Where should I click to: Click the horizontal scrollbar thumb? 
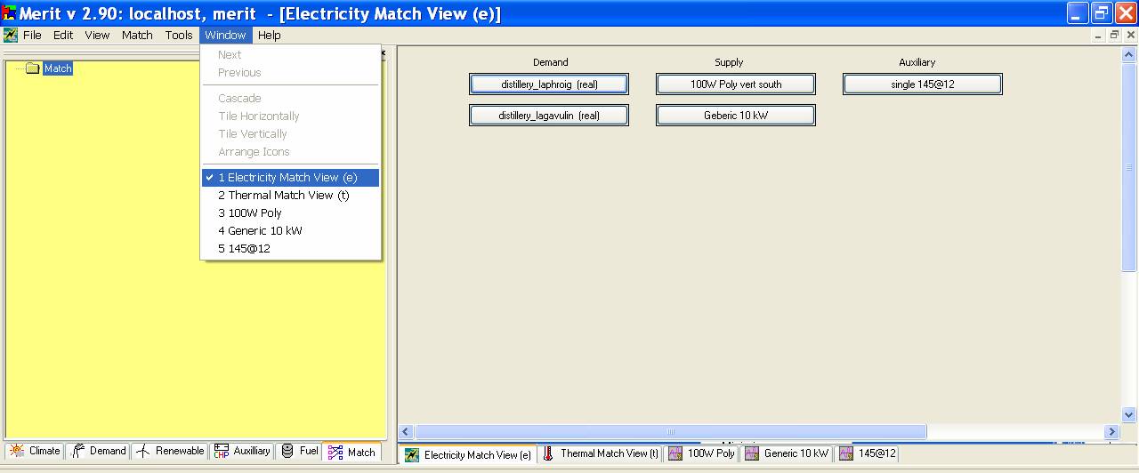tap(670, 432)
